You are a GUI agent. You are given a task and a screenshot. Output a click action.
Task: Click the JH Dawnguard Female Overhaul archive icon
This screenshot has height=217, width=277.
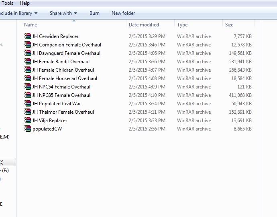click(28, 53)
